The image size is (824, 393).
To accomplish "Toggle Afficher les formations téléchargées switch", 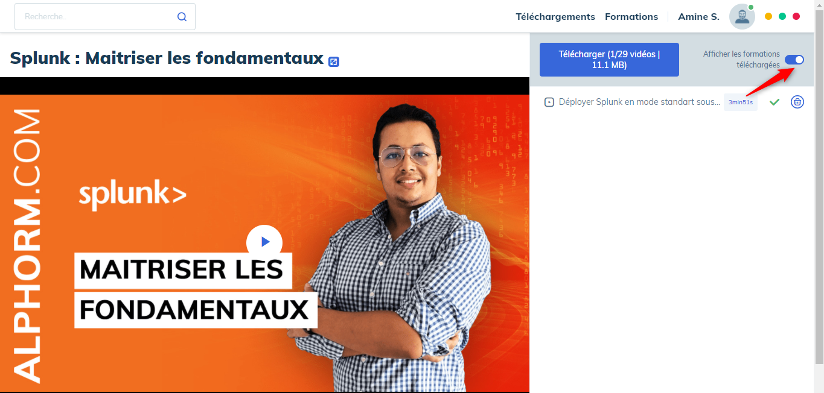I will click(x=794, y=59).
